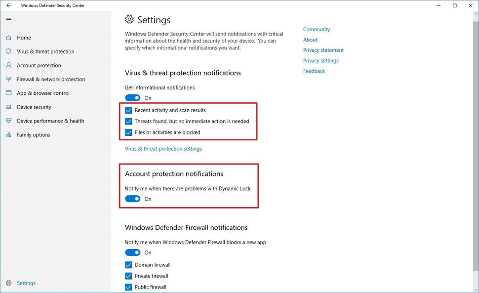Click the scrollbar down arrow
Image resolution: width=479 pixels, height=293 pixels.
(475, 289)
